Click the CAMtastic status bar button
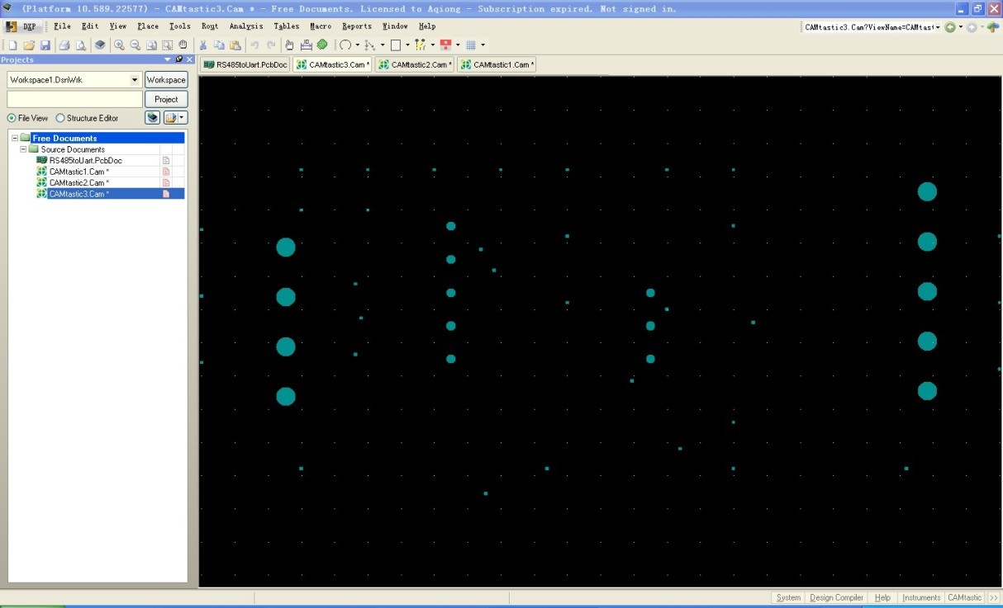The image size is (1003, 608). click(964, 597)
